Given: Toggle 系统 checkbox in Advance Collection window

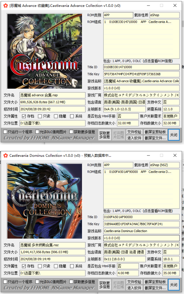Looking at the screenshot, I should [72, 116].
